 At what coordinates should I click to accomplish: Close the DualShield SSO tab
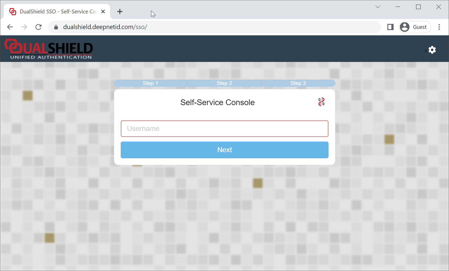click(x=103, y=12)
